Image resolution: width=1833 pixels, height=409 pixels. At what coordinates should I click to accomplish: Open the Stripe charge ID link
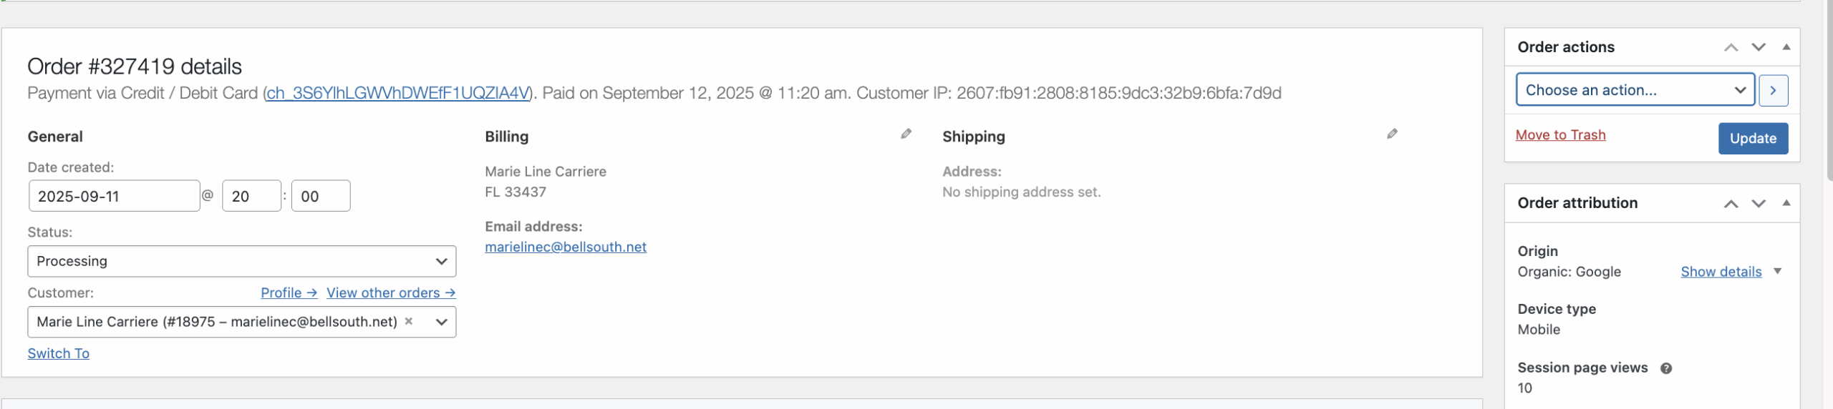coord(398,93)
